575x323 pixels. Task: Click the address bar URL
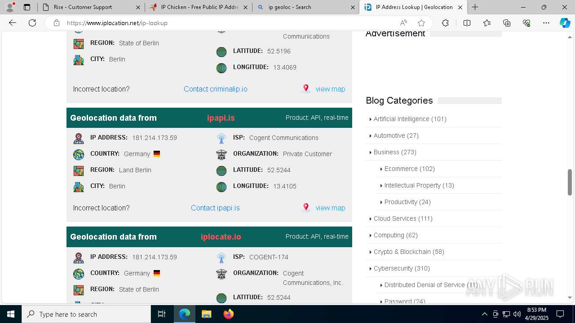click(x=117, y=23)
